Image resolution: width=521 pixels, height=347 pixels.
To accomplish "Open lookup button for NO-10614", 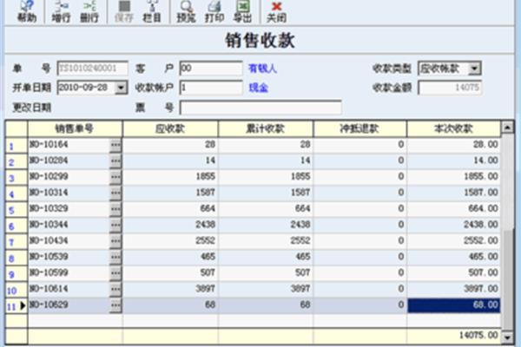I will (115, 289).
